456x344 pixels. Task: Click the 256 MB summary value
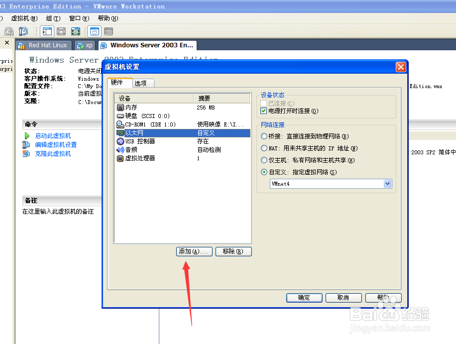click(x=206, y=108)
